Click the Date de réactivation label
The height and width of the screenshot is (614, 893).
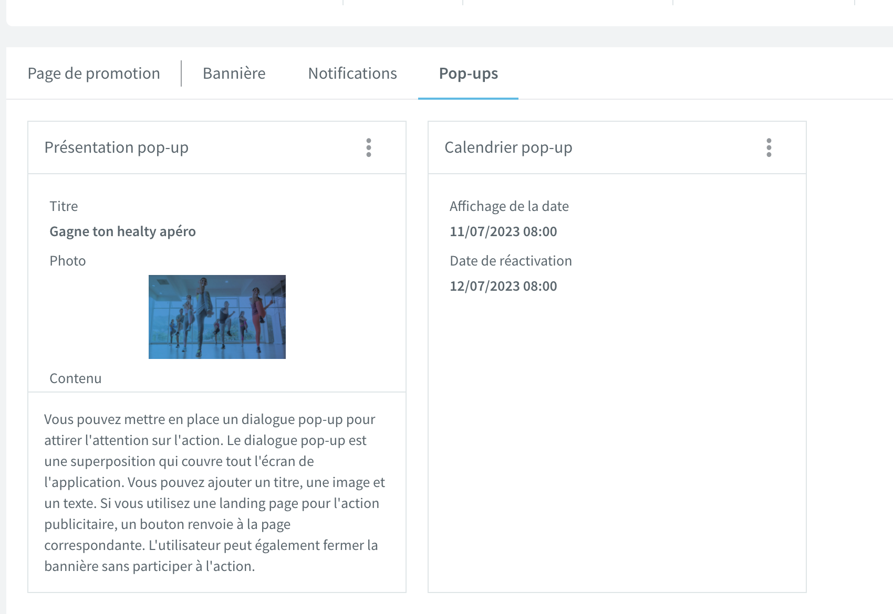tap(511, 261)
